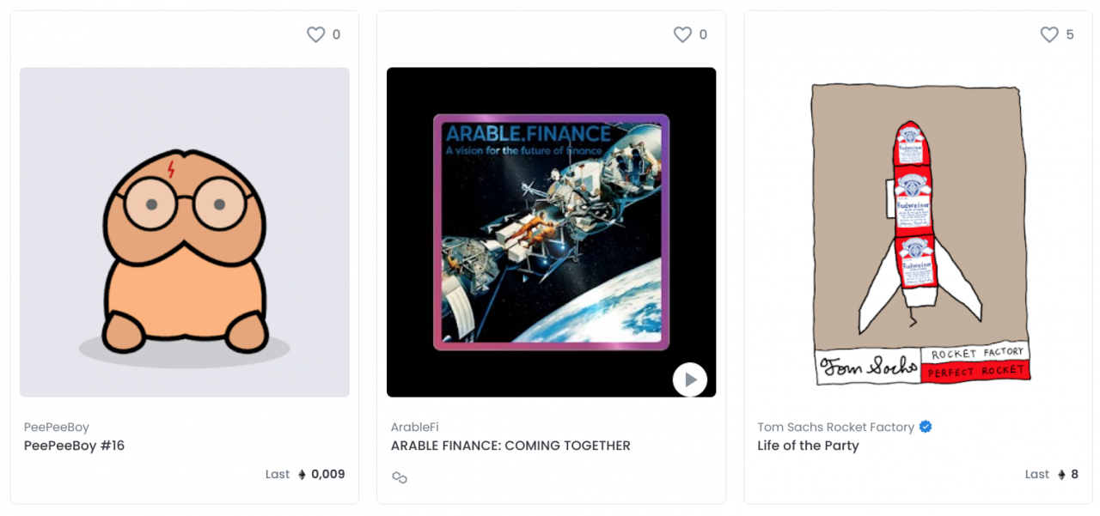Click Ethereum icon beside 0,009 price
The width and height of the screenshot is (1100, 516).
pos(302,475)
